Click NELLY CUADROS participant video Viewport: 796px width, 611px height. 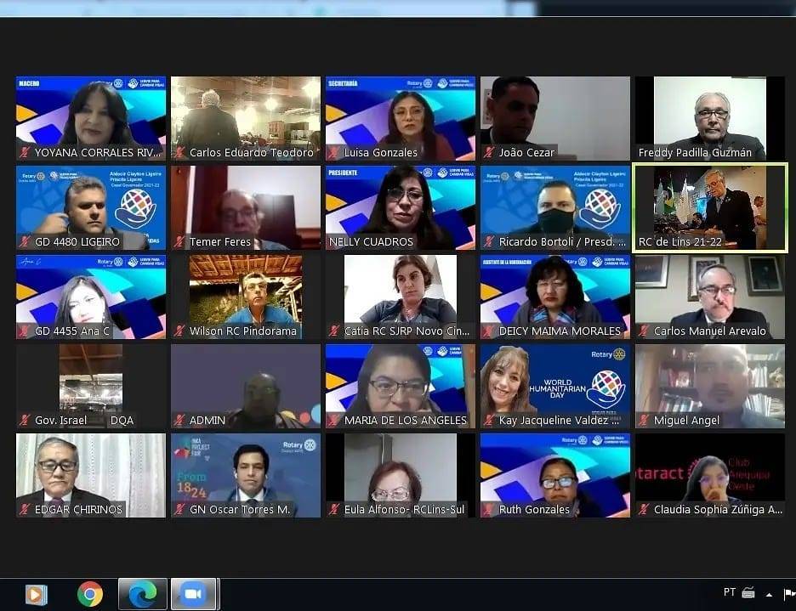click(x=400, y=206)
